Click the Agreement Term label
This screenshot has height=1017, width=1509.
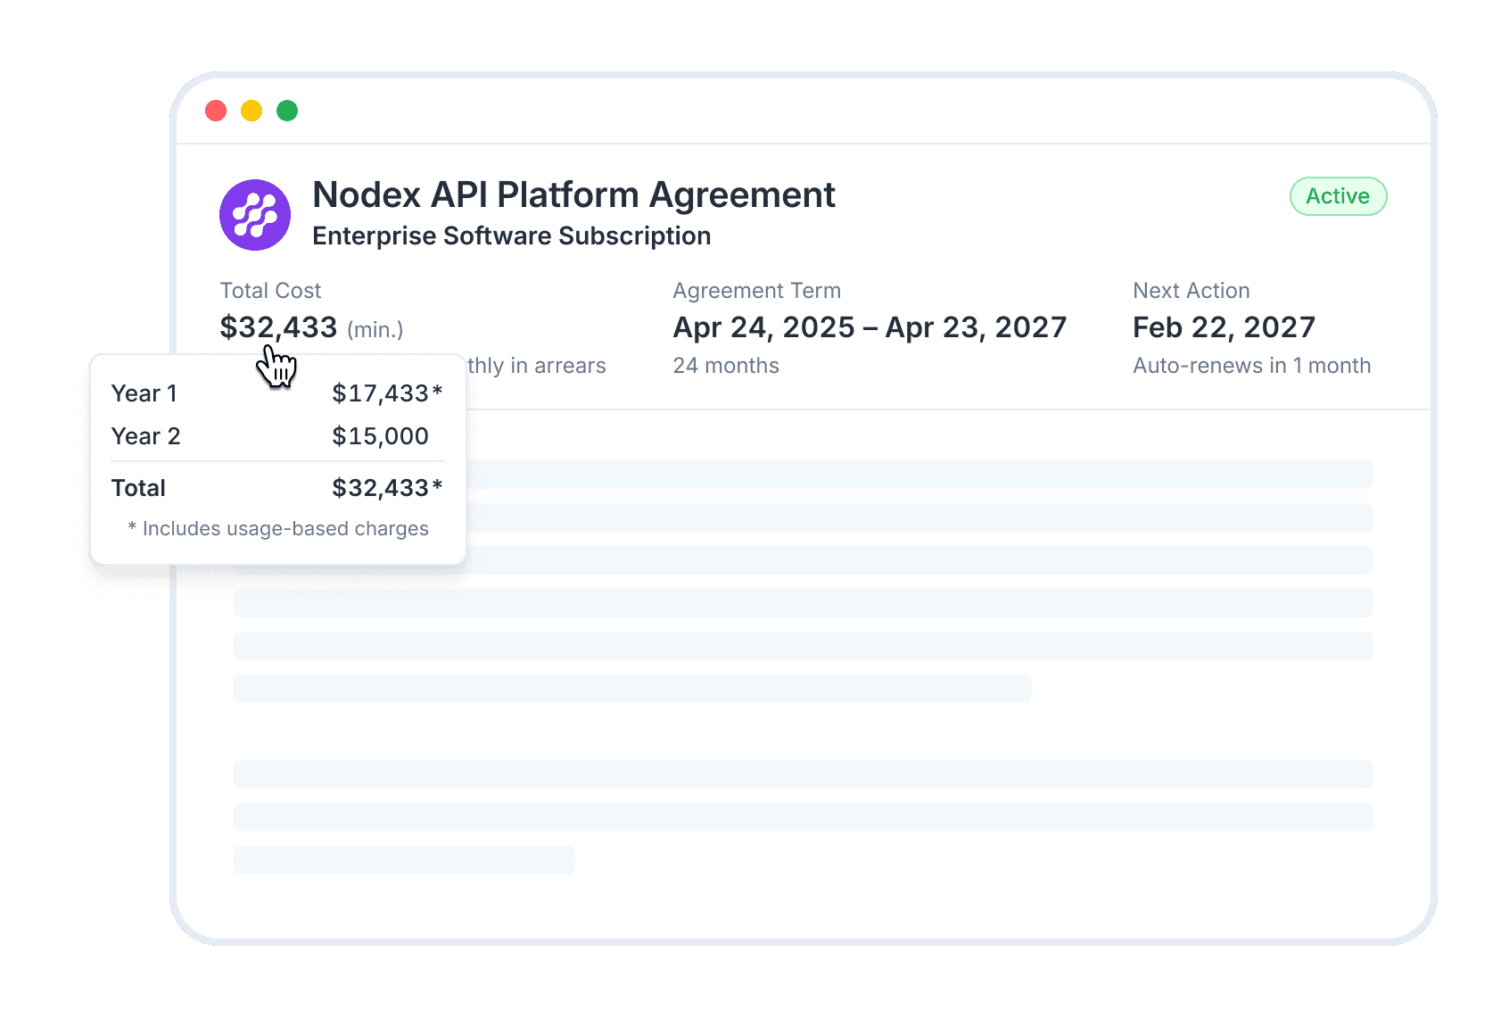click(x=756, y=291)
